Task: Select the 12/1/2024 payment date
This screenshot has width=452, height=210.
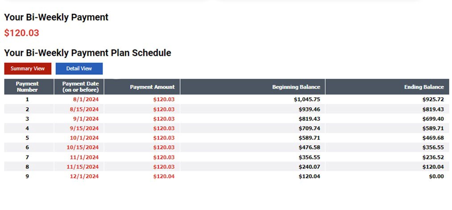Action: point(84,176)
